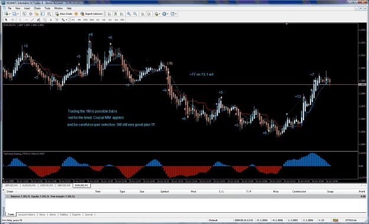Expand the New Chart dropdown arrow
369x224 pixels.
[x=9, y=14]
